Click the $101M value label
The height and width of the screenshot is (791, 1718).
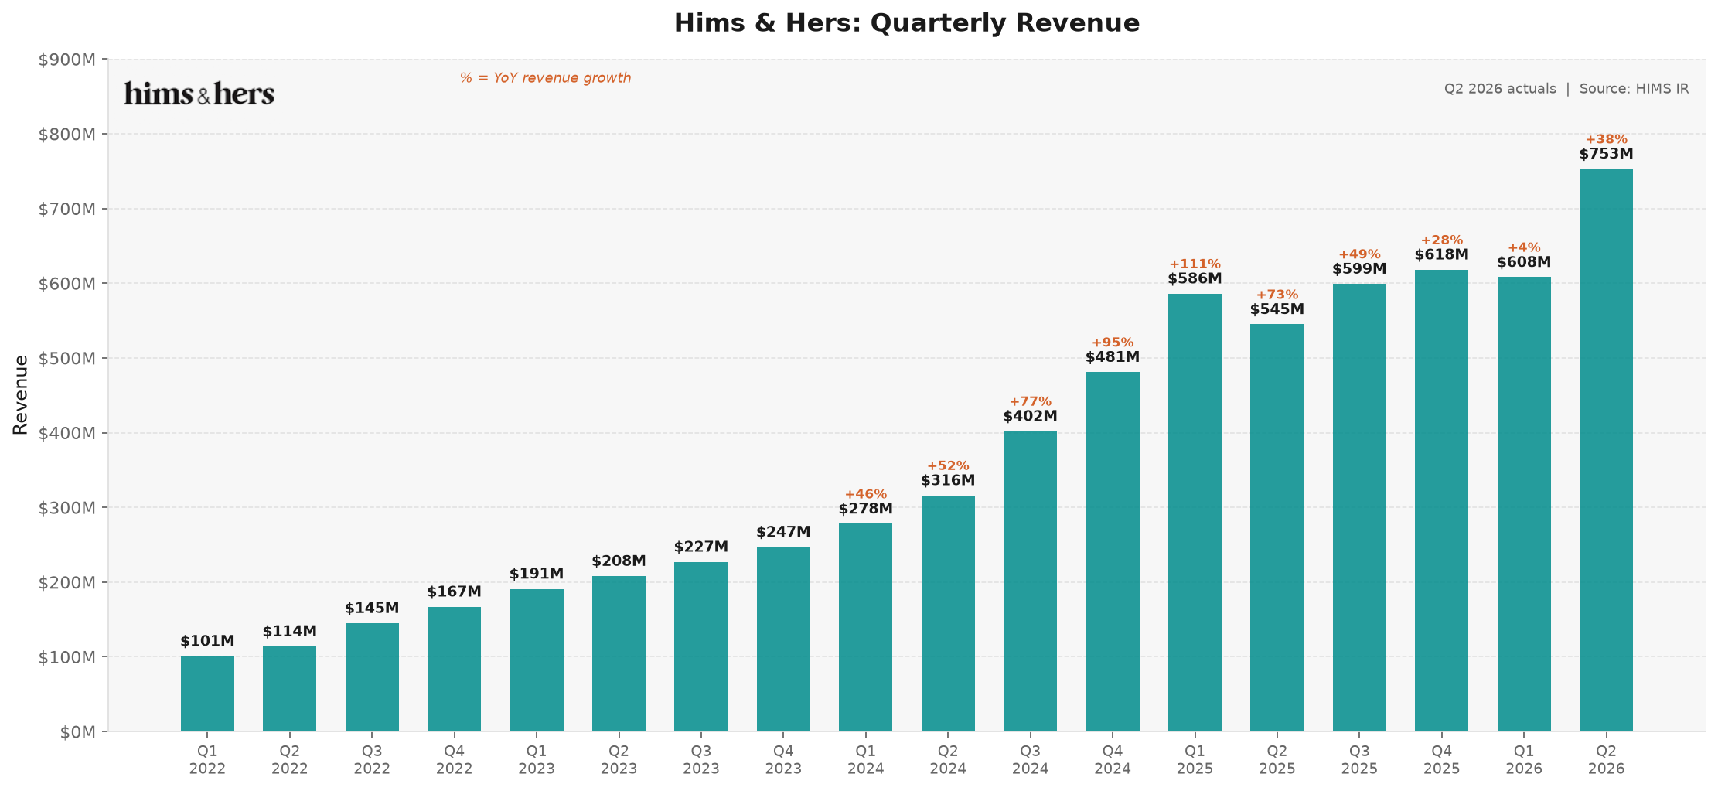coord(207,641)
